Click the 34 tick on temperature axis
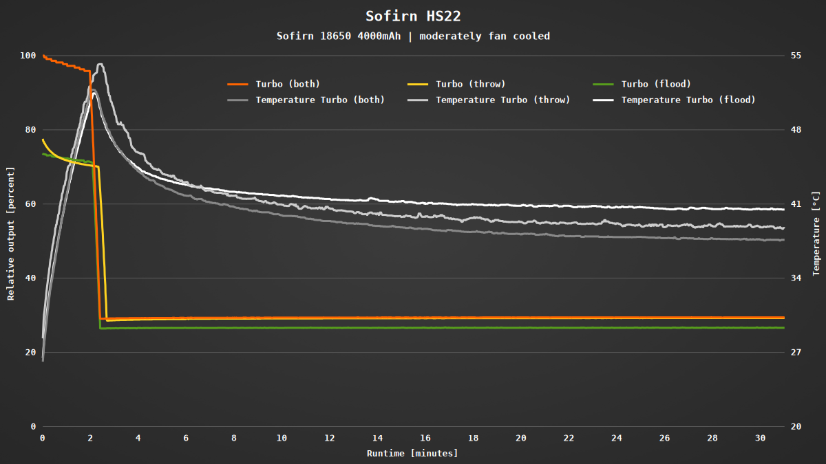Image resolution: width=826 pixels, height=464 pixels. [x=796, y=278]
